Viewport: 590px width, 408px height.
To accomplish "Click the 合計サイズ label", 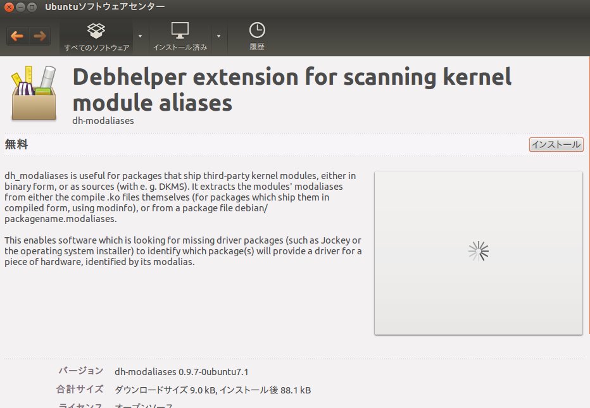I will pyautogui.click(x=80, y=389).
